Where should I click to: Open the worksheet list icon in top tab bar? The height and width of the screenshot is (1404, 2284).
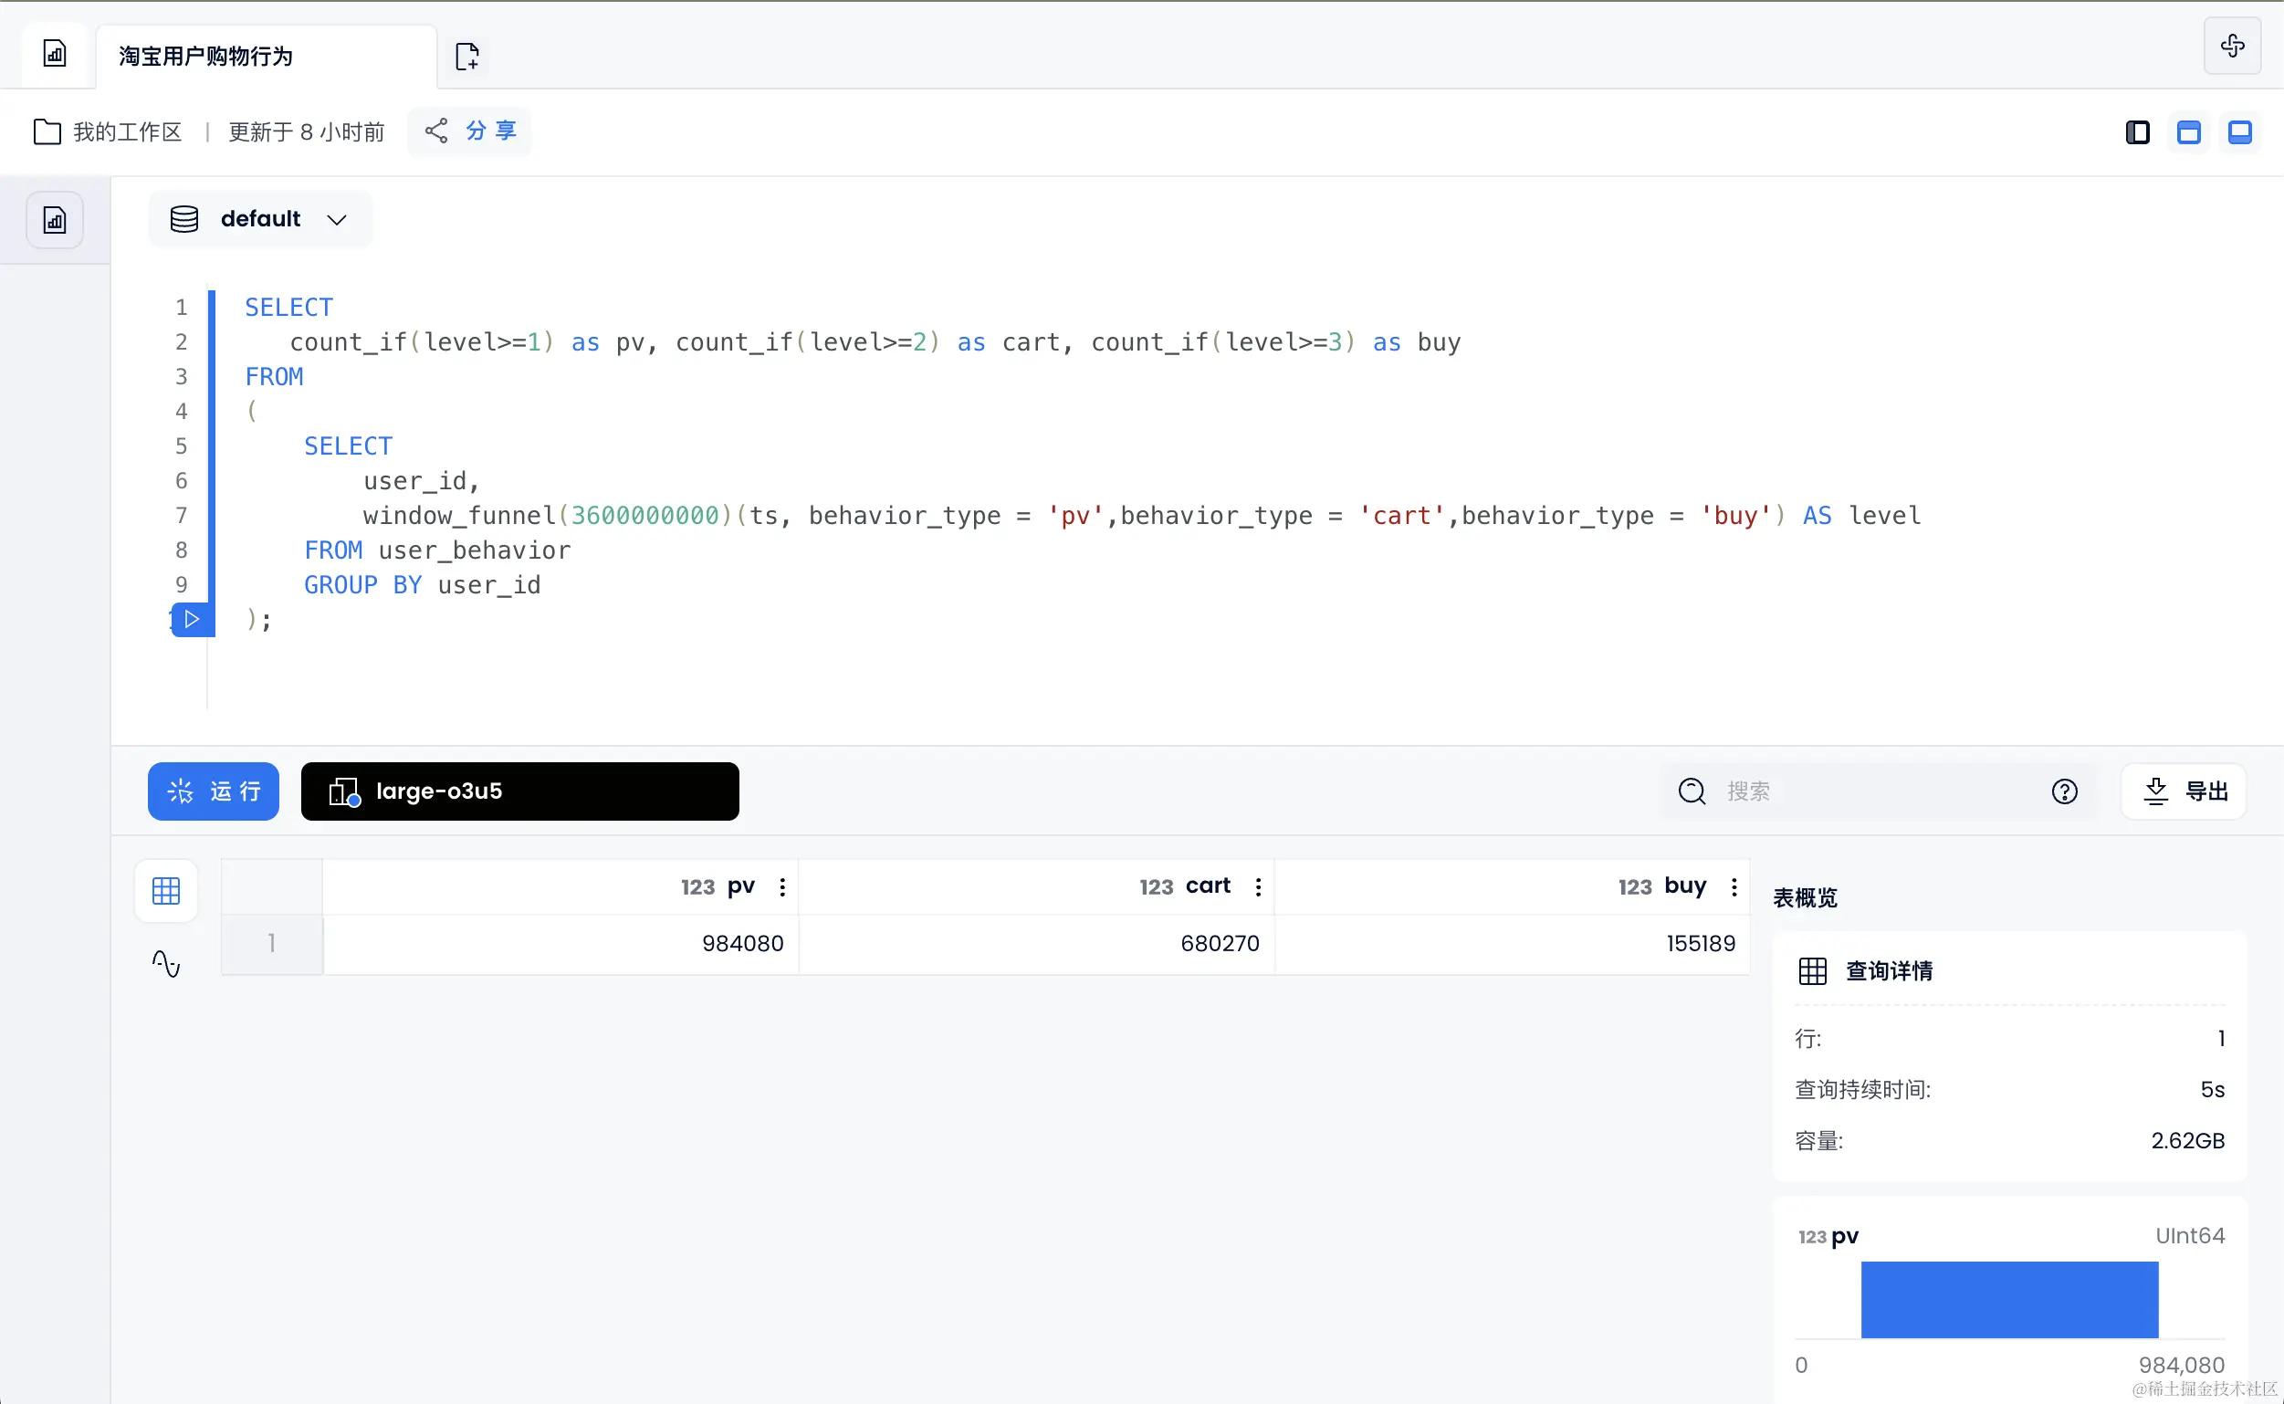(55, 54)
